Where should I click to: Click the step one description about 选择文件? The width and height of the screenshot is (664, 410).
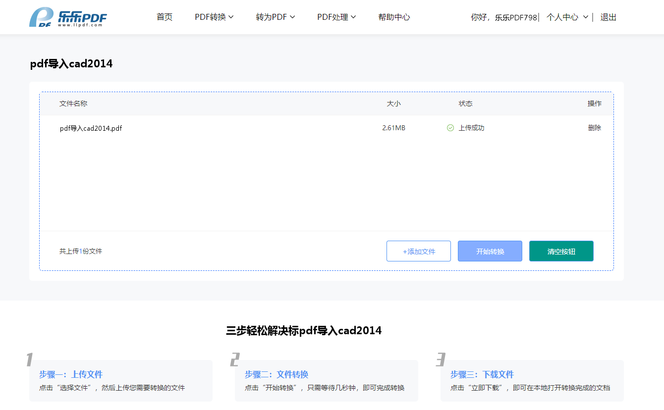pos(112,388)
